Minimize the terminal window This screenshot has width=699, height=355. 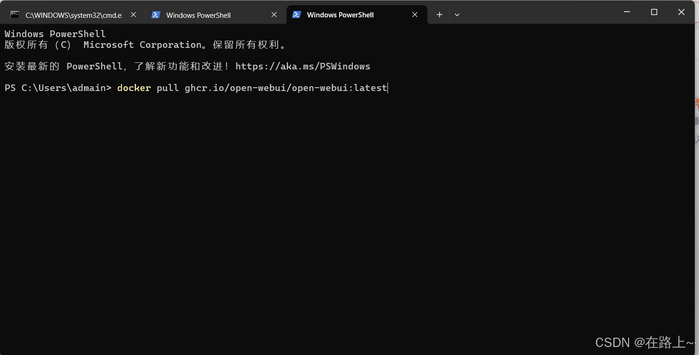coord(627,12)
